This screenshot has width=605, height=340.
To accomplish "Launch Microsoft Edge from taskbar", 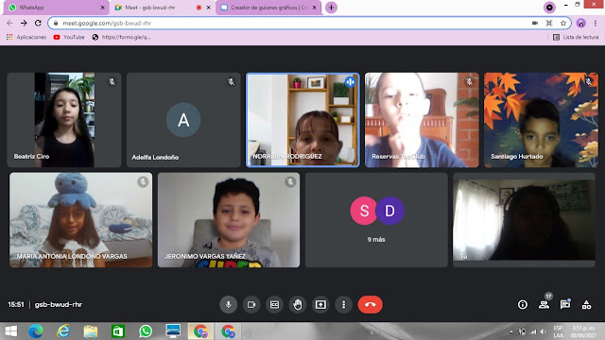I will [36, 331].
